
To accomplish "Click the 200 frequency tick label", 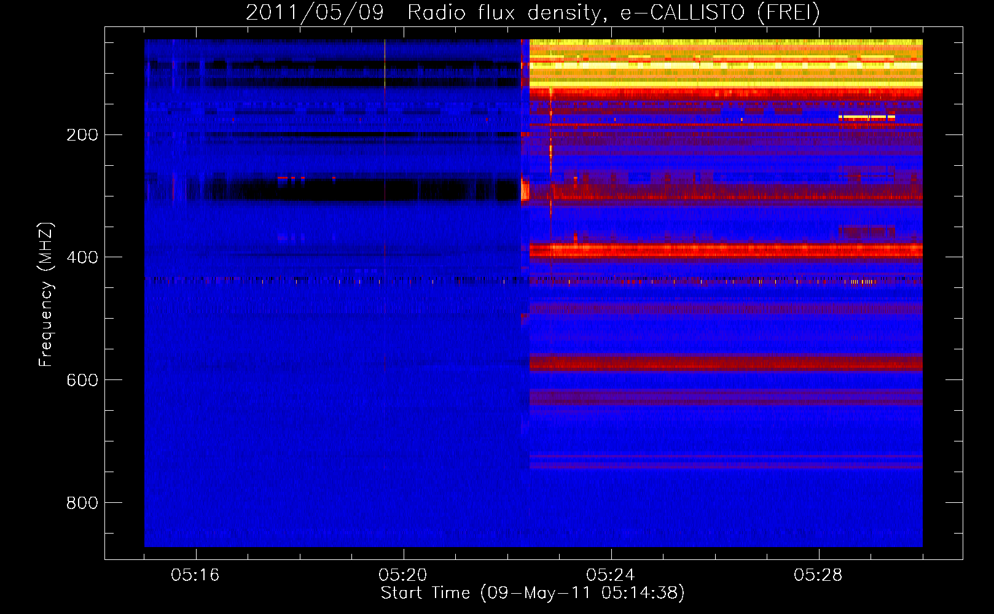I will [82, 134].
